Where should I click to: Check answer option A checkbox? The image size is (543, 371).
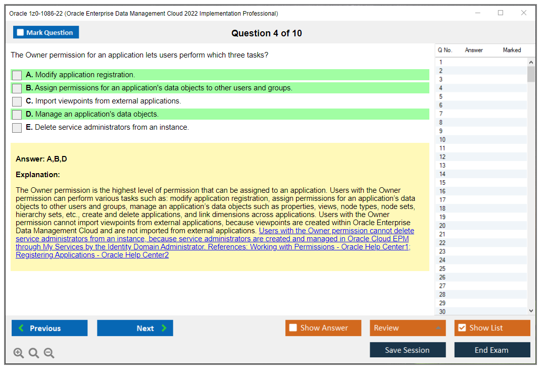(x=17, y=75)
